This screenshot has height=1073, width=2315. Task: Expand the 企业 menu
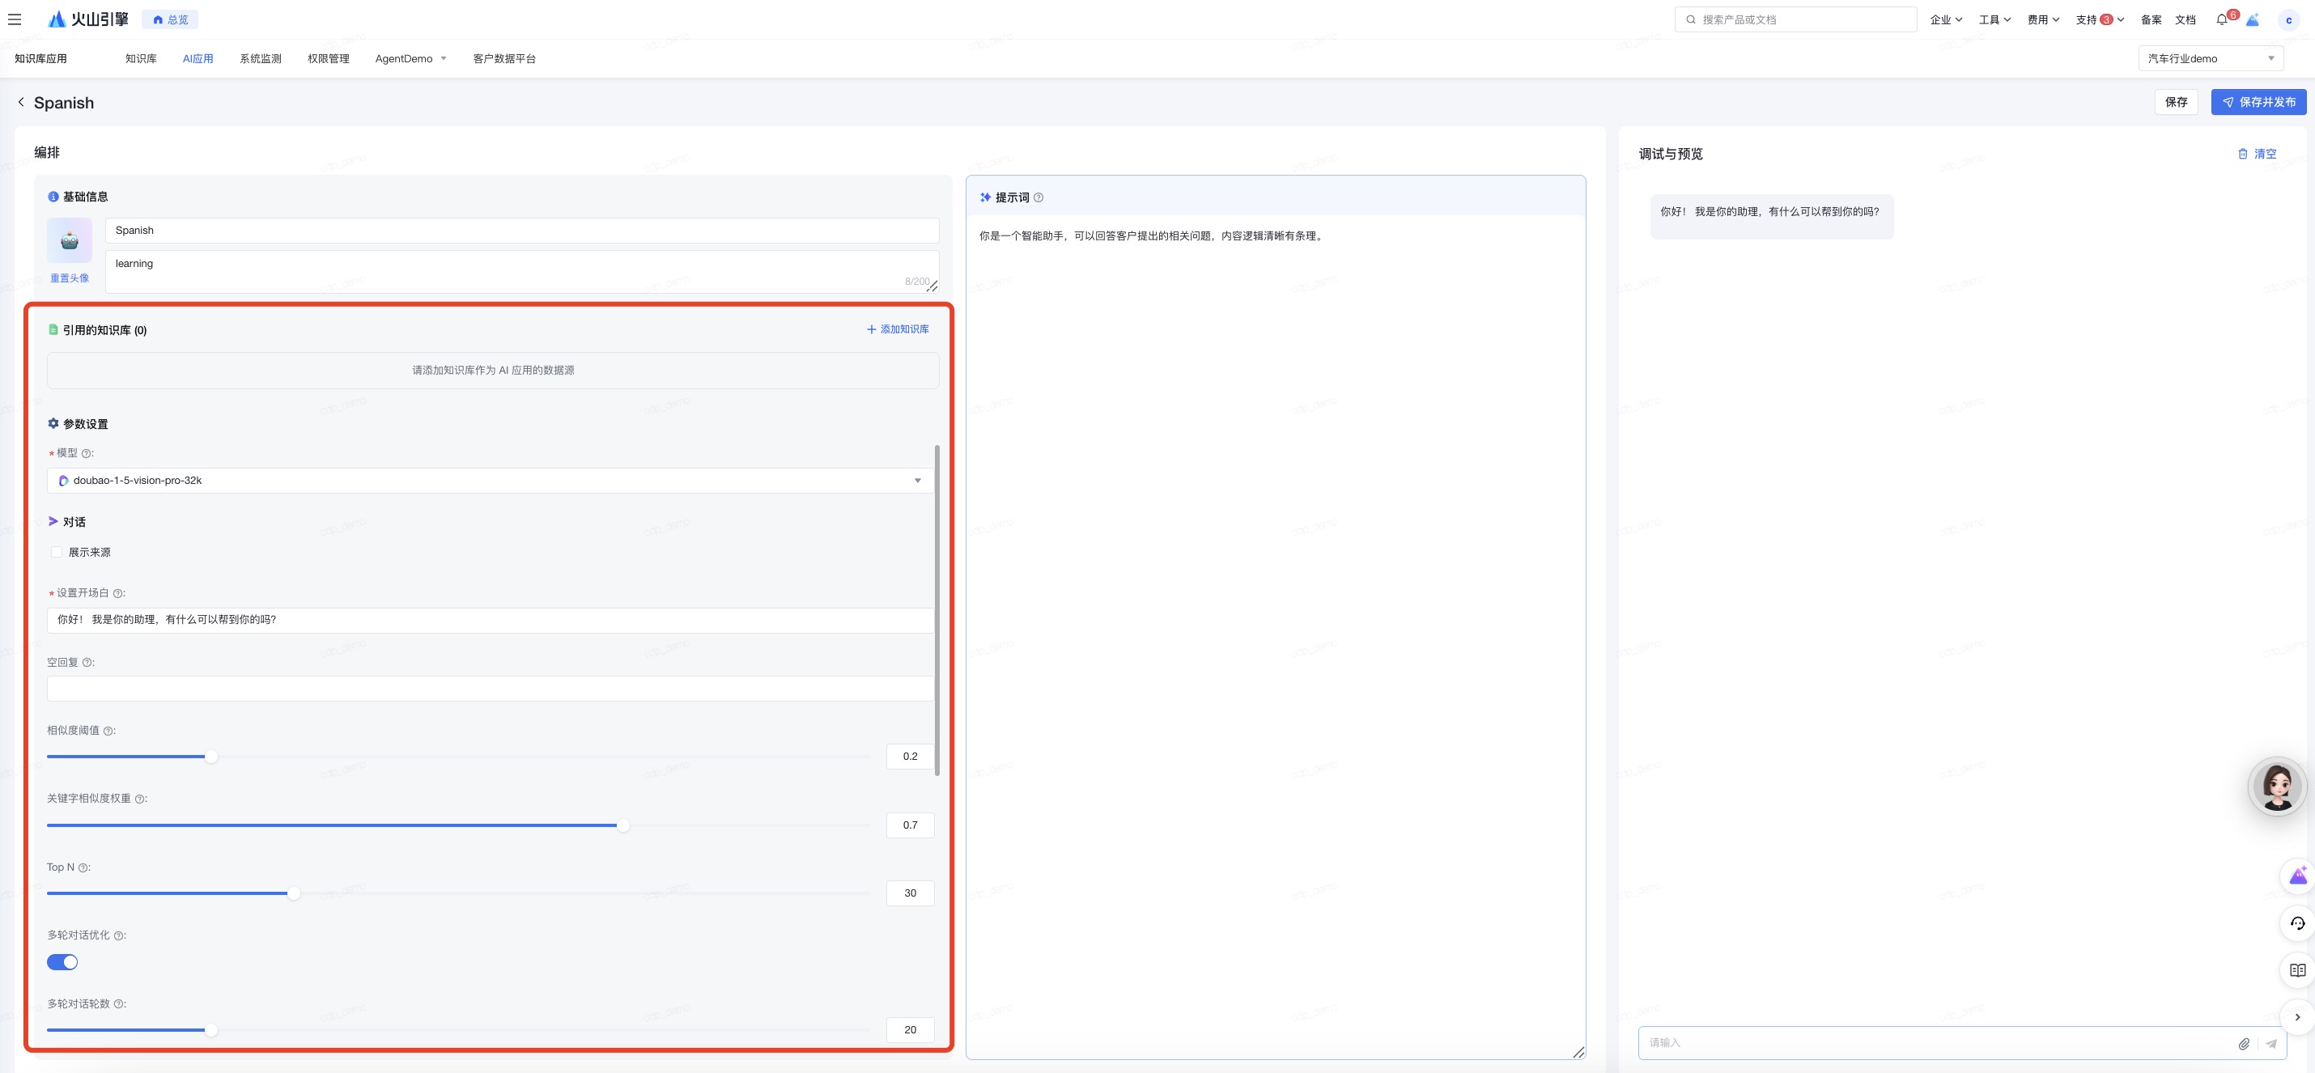coord(1946,19)
